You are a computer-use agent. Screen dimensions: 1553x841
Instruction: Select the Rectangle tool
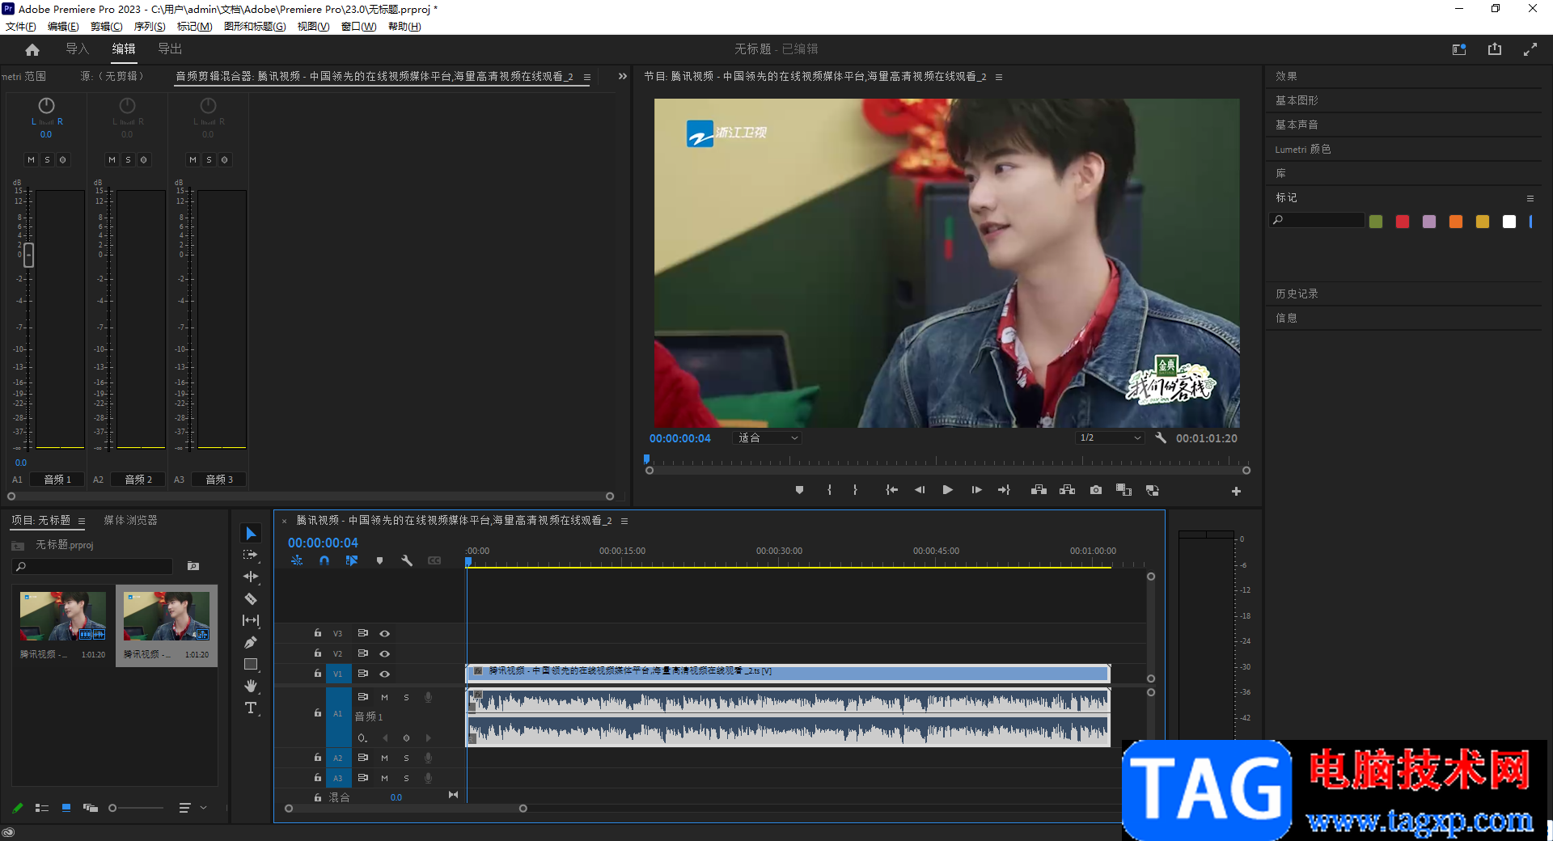point(251,664)
